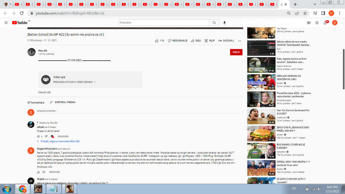345x194 pixels.
Task: Dislike the video via NESVIĐANJE
Action: click(x=178, y=41)
